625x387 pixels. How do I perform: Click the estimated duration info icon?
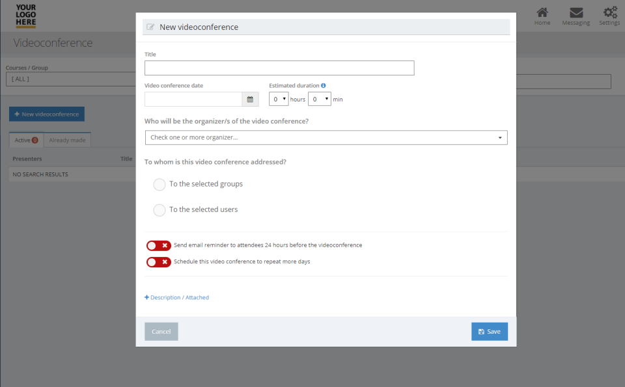(x=324, y=85)
